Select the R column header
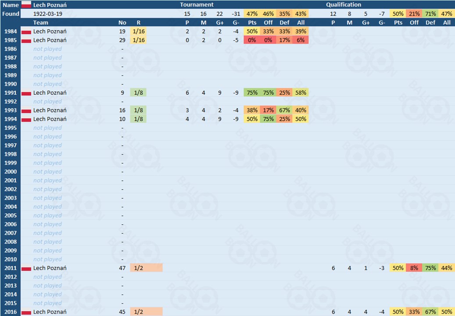 tap(139, 22)
